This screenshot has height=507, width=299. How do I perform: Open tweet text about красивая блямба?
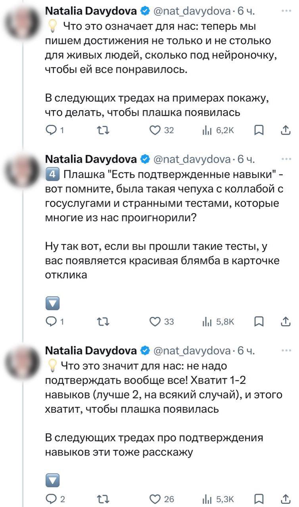point(163,262)
